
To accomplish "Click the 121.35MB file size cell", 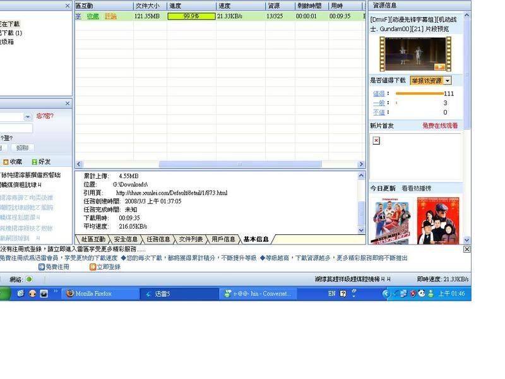I will (x=147, y=16).
